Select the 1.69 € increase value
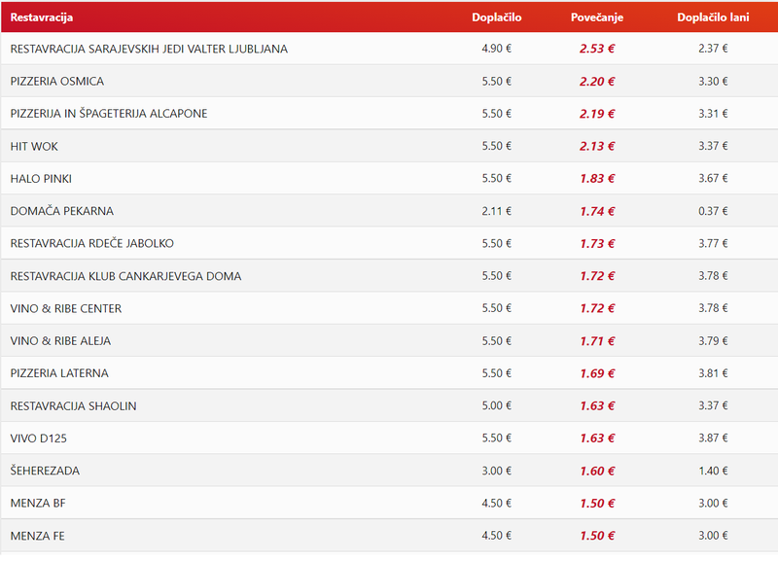 click(597, 373)
